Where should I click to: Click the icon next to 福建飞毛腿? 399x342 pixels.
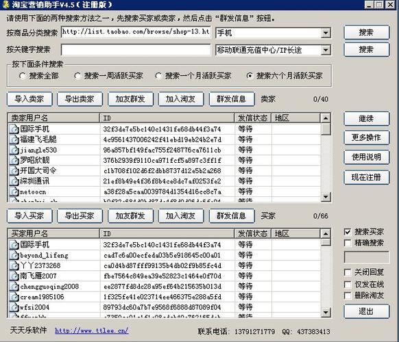pos(14,140)
